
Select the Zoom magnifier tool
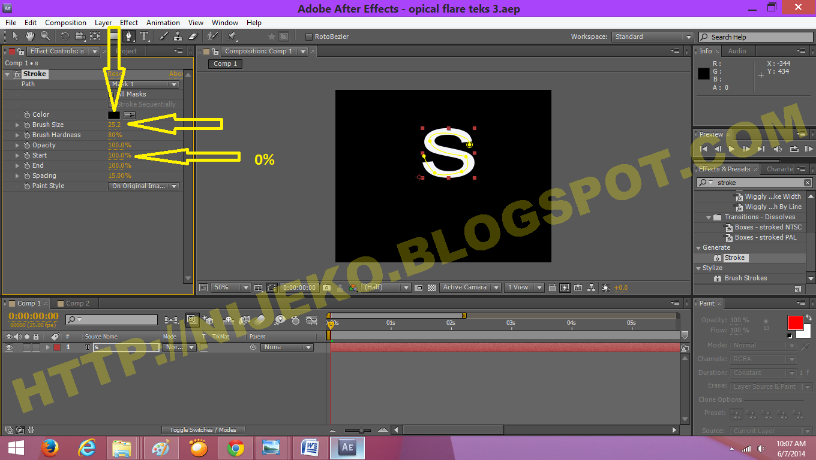(45, 37)
